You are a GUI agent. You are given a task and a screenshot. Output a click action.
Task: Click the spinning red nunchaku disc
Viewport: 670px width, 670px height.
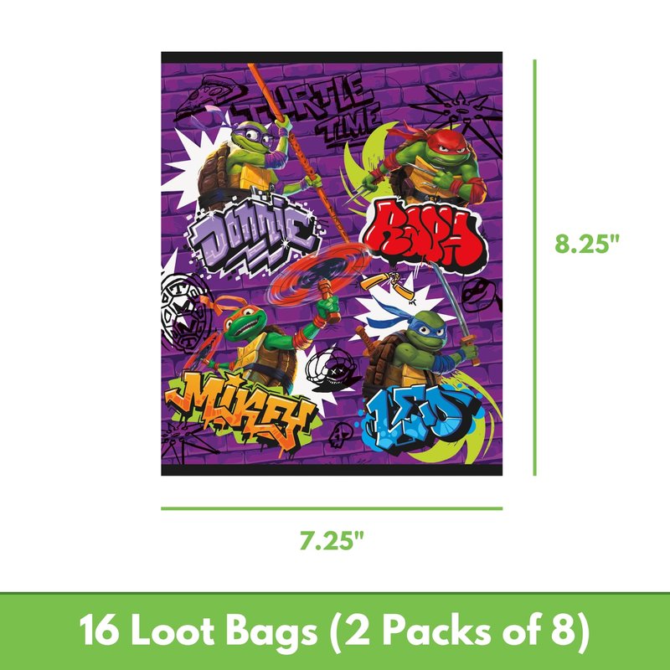[x=319, y=274]
